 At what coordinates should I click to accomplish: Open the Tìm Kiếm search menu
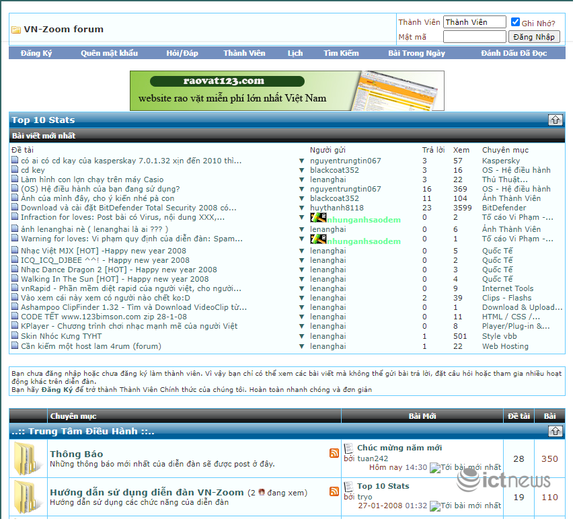point(341,53)
